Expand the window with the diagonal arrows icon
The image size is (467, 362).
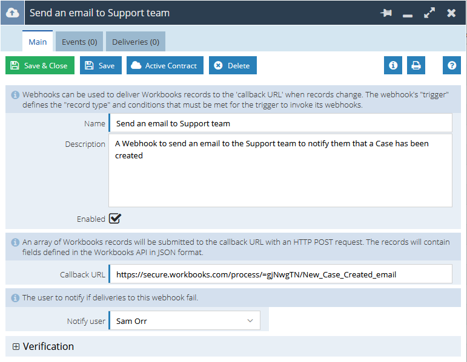point(429,13)
